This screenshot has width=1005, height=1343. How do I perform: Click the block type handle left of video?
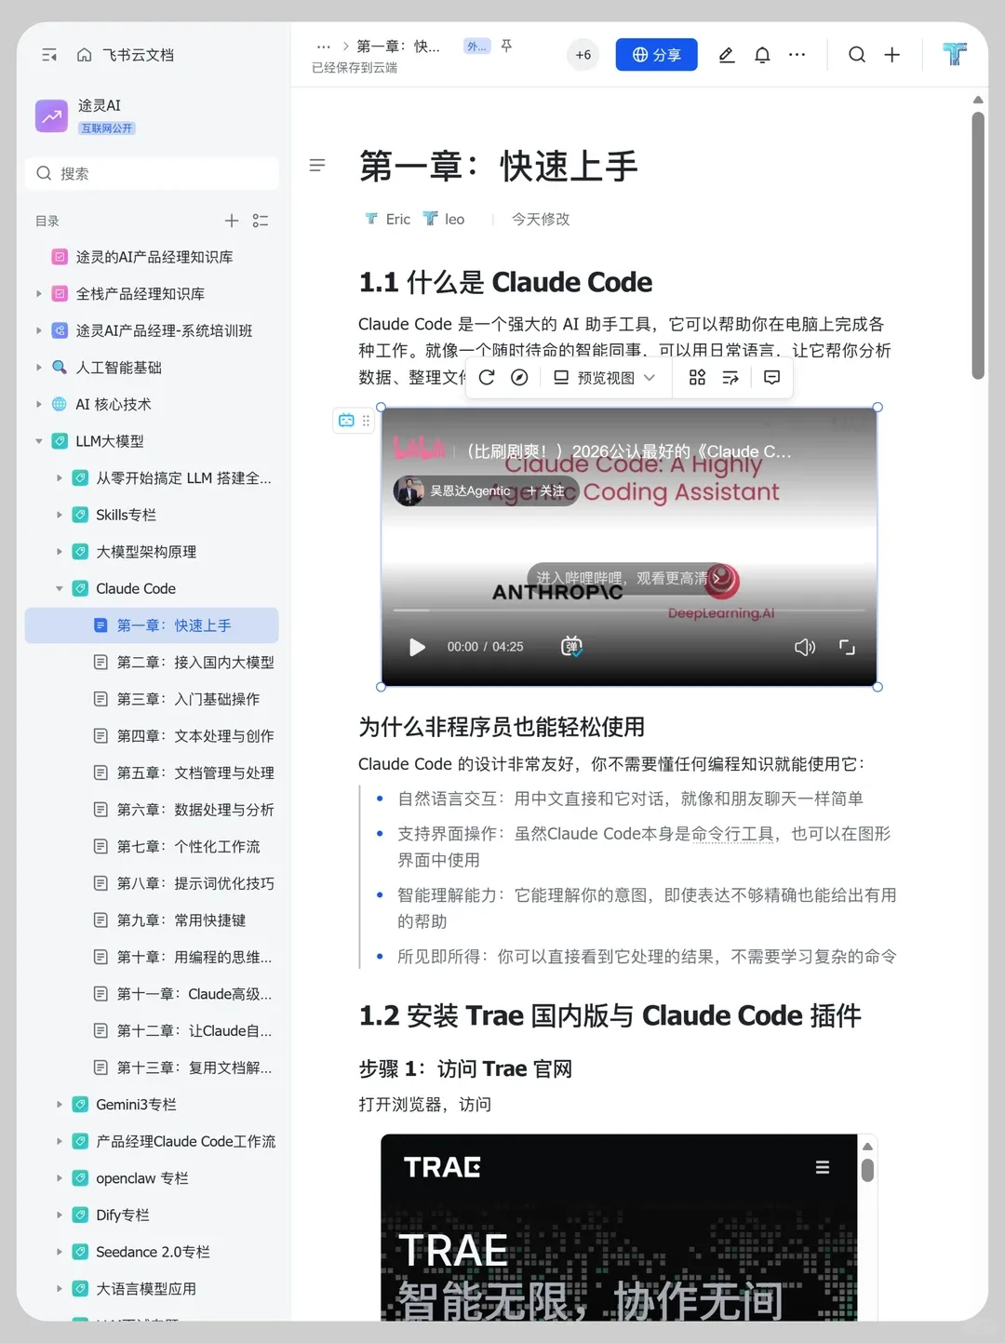point(354,421)
